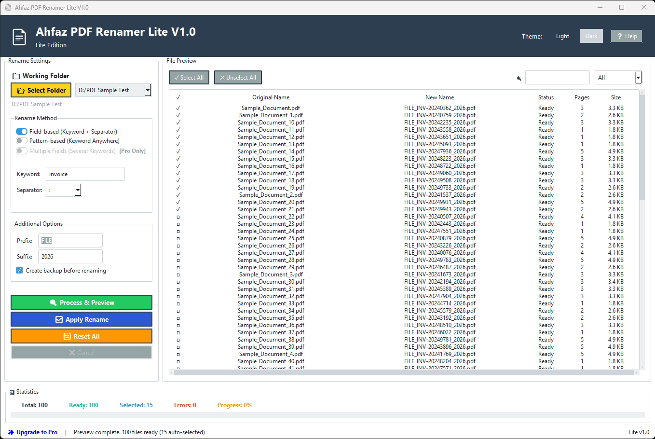Click the Working Folder icon
The height and width of the screenshot is (439, 655).
(x=16, y=76)
